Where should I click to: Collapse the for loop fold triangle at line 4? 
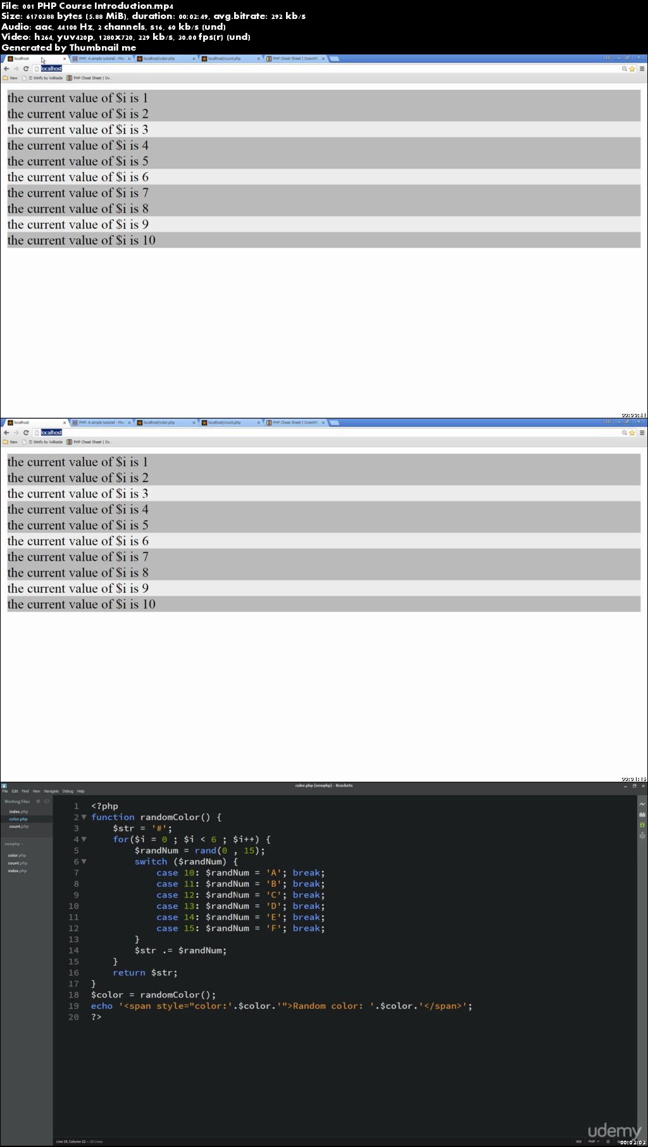click(84, 839)
